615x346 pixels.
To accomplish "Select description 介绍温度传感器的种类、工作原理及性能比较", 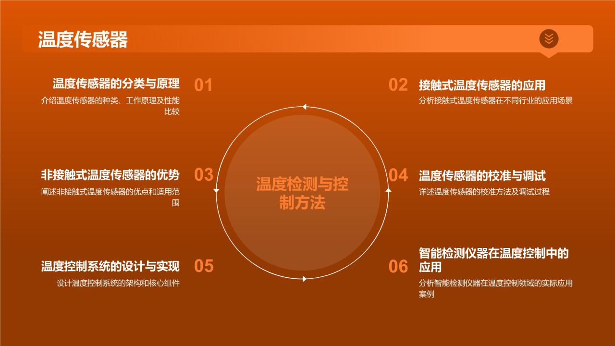I will [x=111, y=106].
